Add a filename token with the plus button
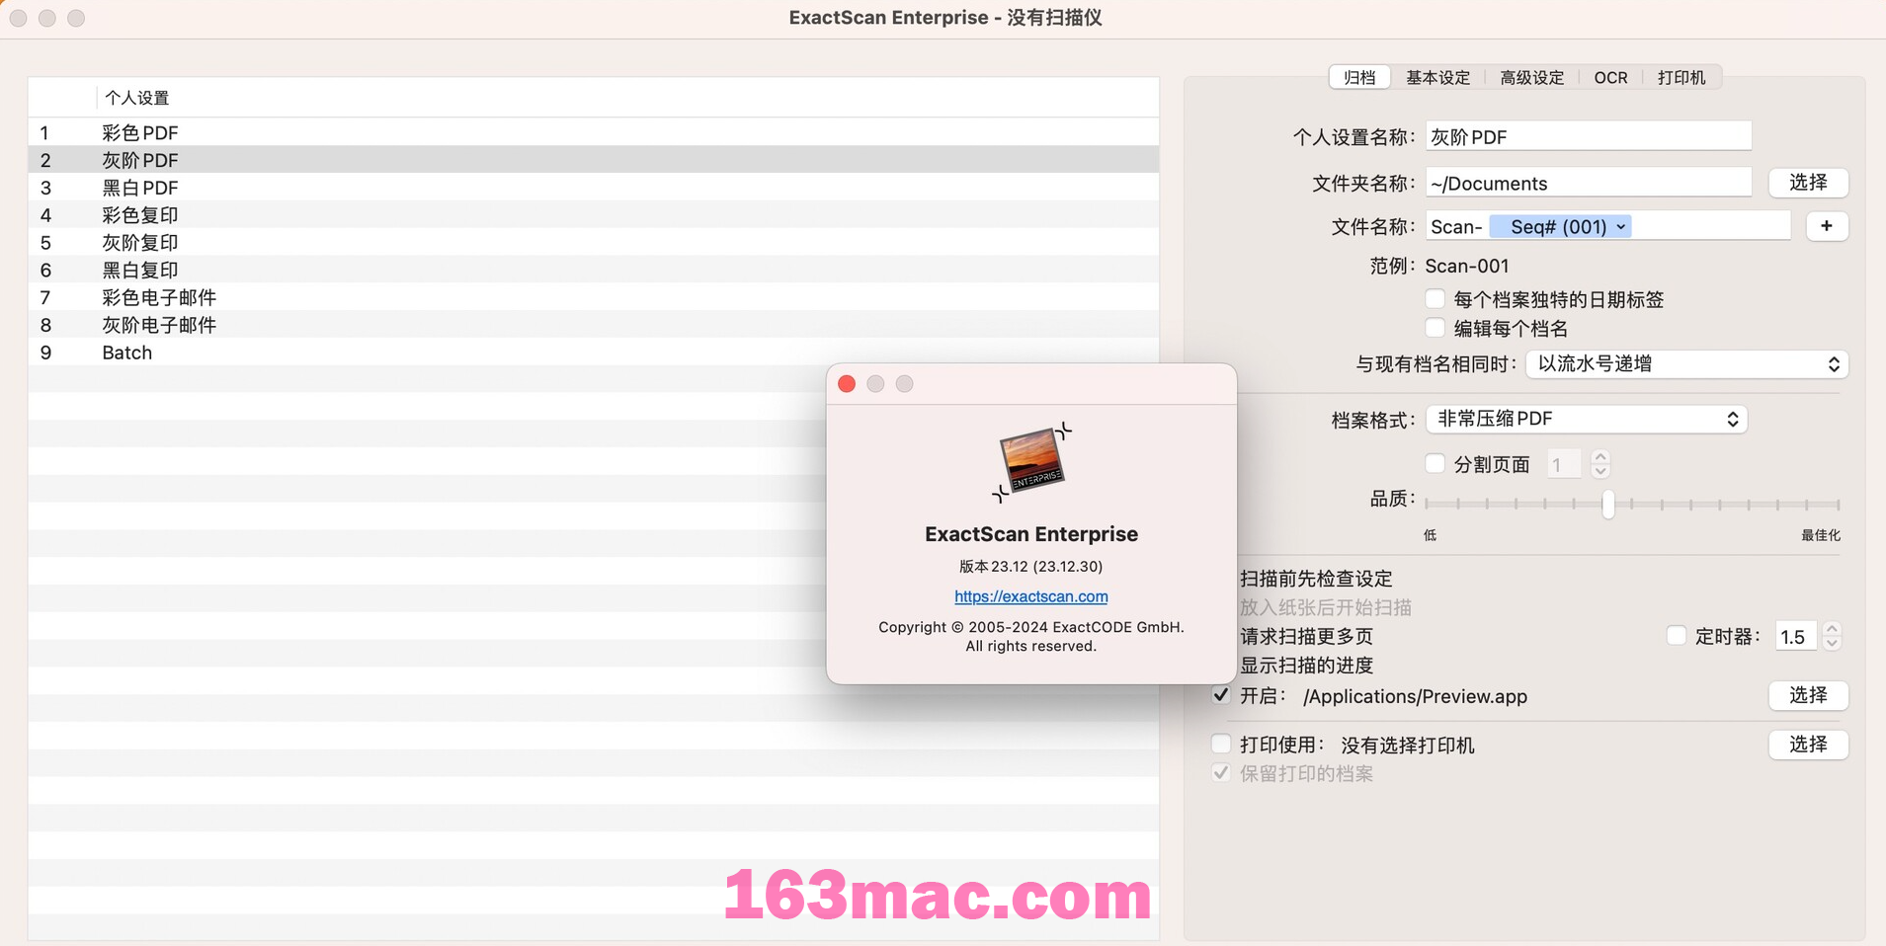 tap(1827, 226)
